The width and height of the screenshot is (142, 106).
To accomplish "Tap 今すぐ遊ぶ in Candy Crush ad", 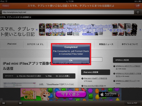I will tap(71, 94).
